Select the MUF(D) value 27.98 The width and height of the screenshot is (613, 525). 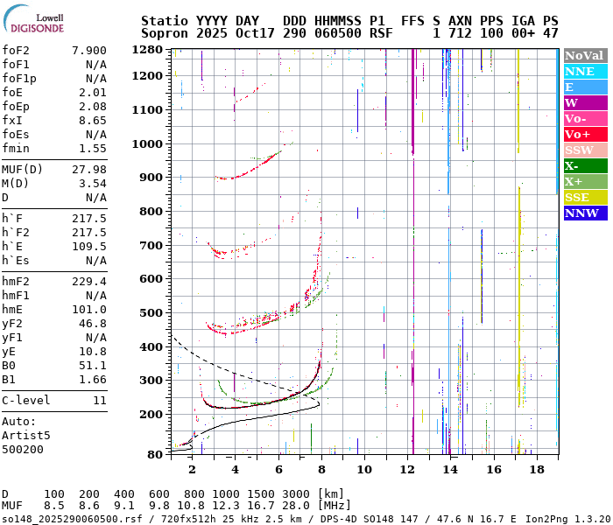click(x=88, y=169)
